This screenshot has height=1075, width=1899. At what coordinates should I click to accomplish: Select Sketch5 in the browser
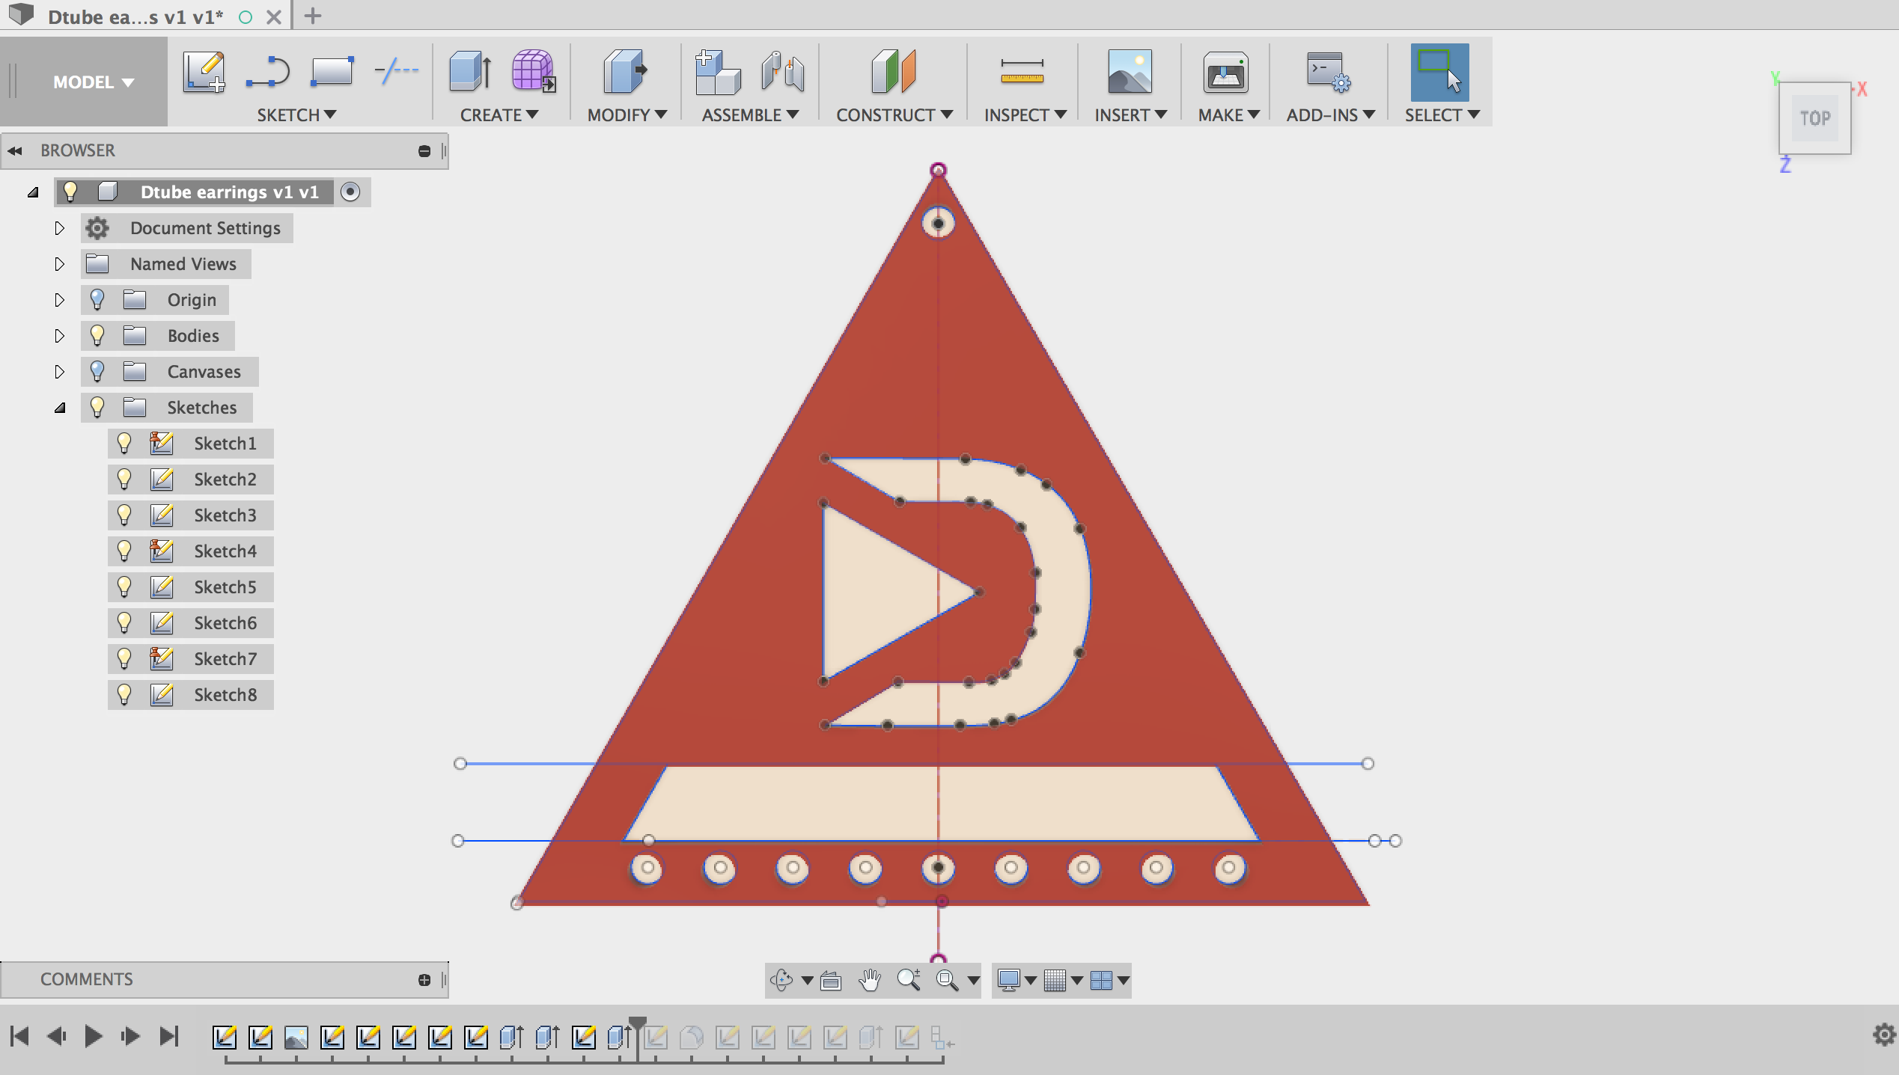(x=225, y=587)
